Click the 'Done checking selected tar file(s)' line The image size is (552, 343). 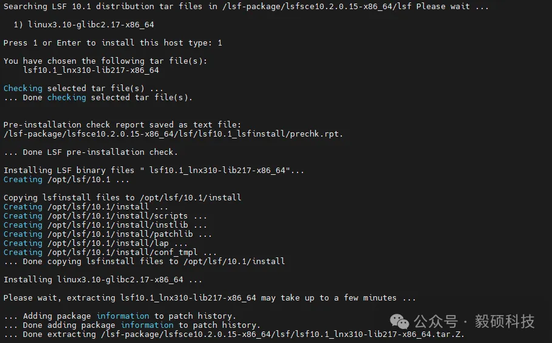click(x=97, y=97)
